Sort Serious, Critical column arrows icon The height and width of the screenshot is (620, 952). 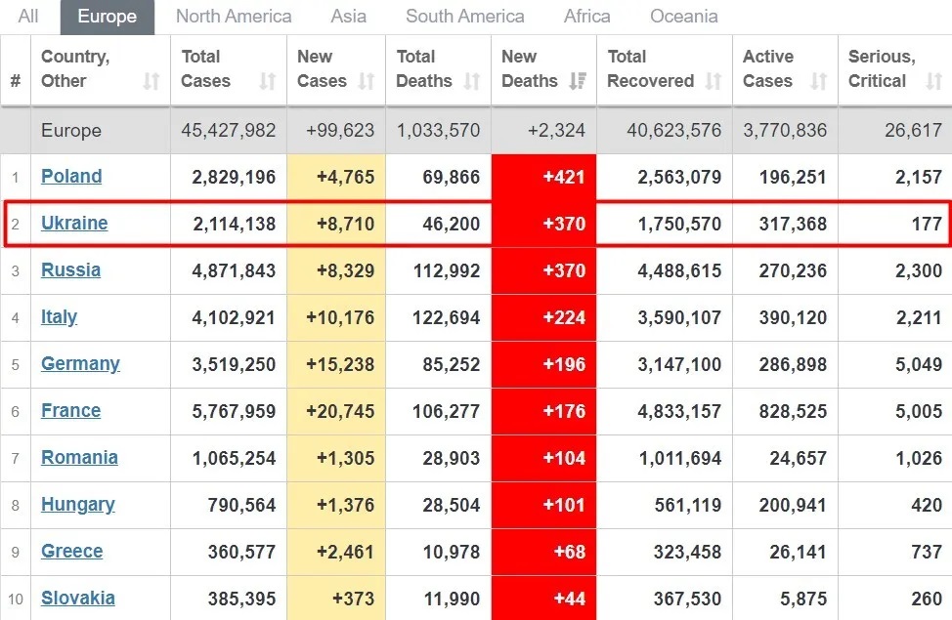tap(933, 81)
